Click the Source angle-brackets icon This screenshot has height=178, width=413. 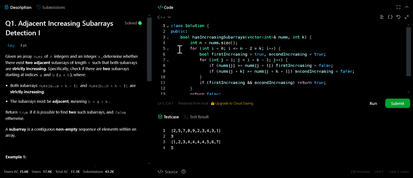[160, 172]
